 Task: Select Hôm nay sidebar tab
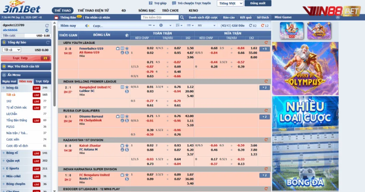[26, 81]
